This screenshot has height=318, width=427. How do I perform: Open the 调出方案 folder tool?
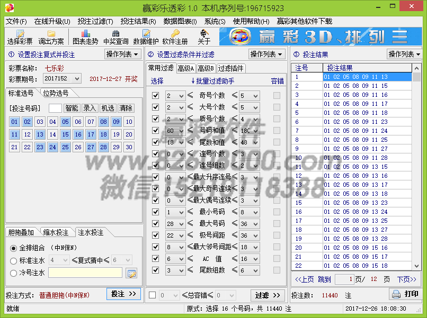[x=51, y=37]
